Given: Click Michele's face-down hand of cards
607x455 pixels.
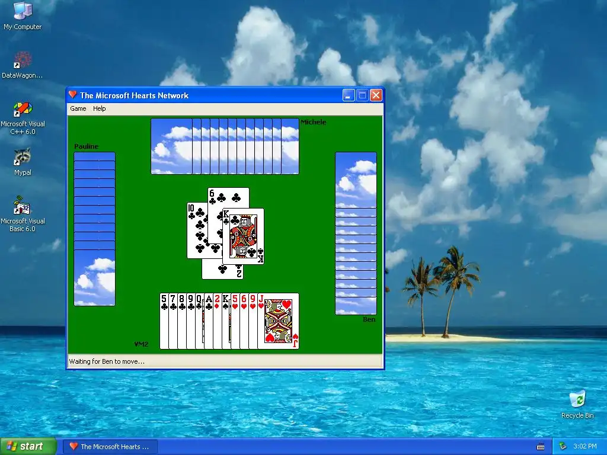Looking at the screenshot, I should [x=225, y=146].
